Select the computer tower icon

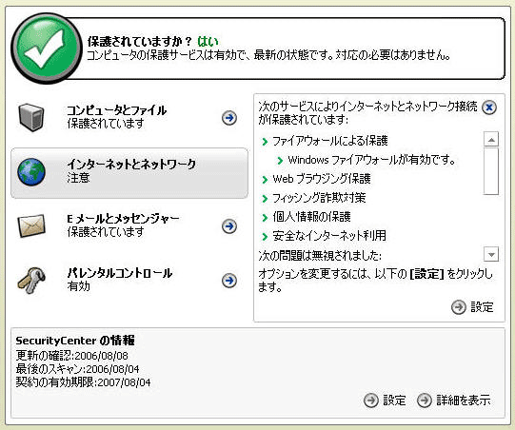[x=31, y=118]
